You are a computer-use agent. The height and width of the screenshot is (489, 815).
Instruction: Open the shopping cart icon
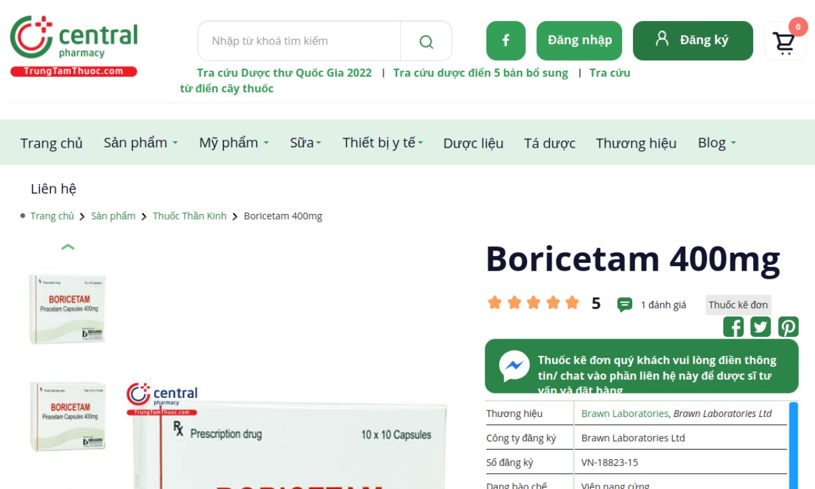[x=784, y=43]
